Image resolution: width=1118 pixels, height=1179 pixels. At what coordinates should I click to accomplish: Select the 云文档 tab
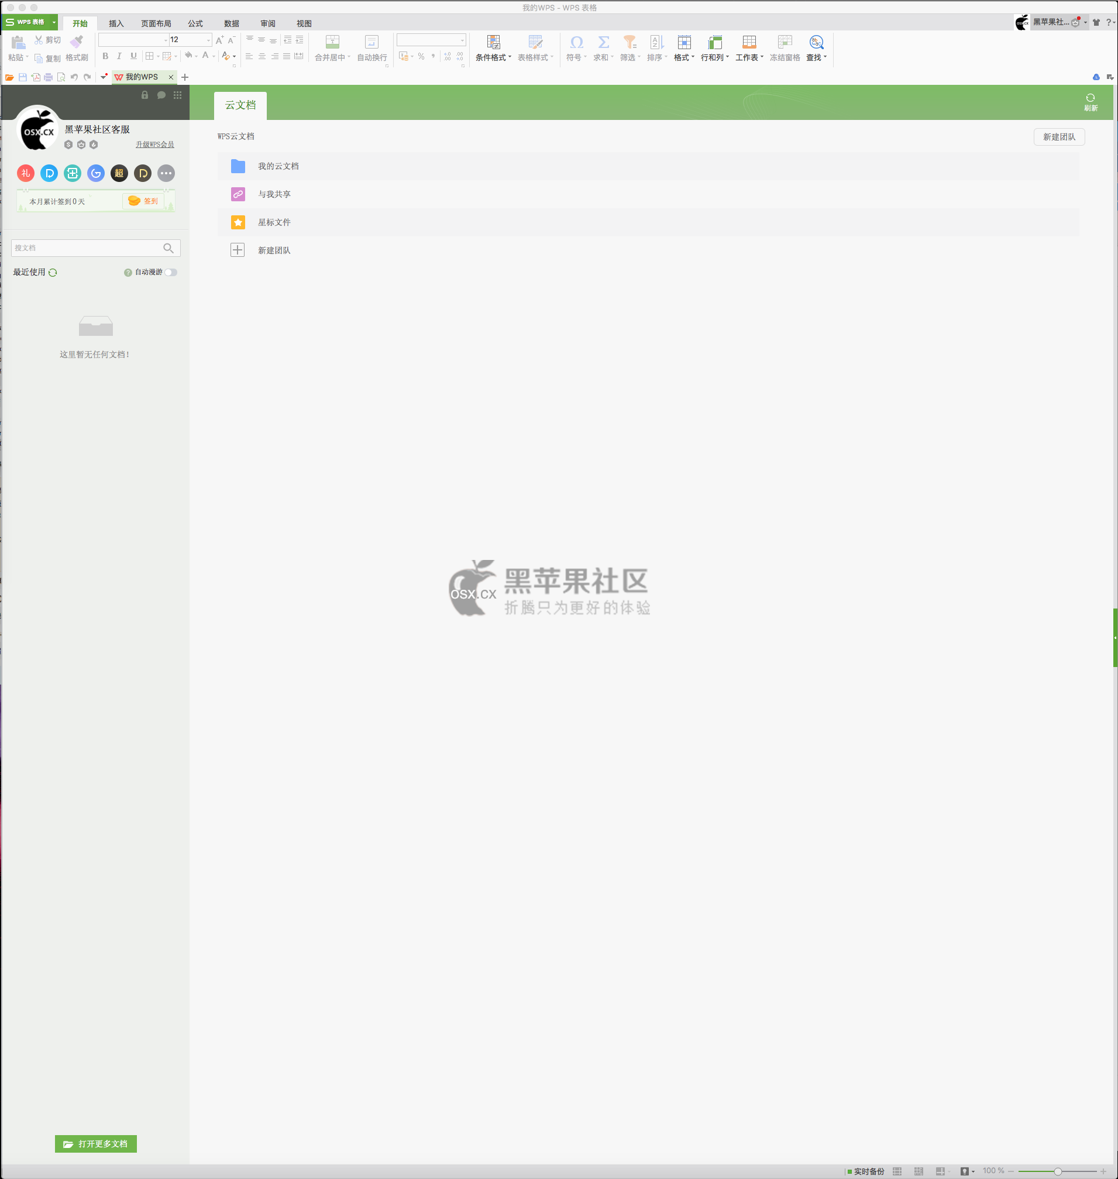(x=240, y=105)
